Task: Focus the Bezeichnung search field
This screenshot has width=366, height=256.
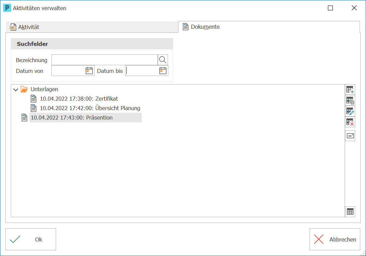Action: [104, 60]
